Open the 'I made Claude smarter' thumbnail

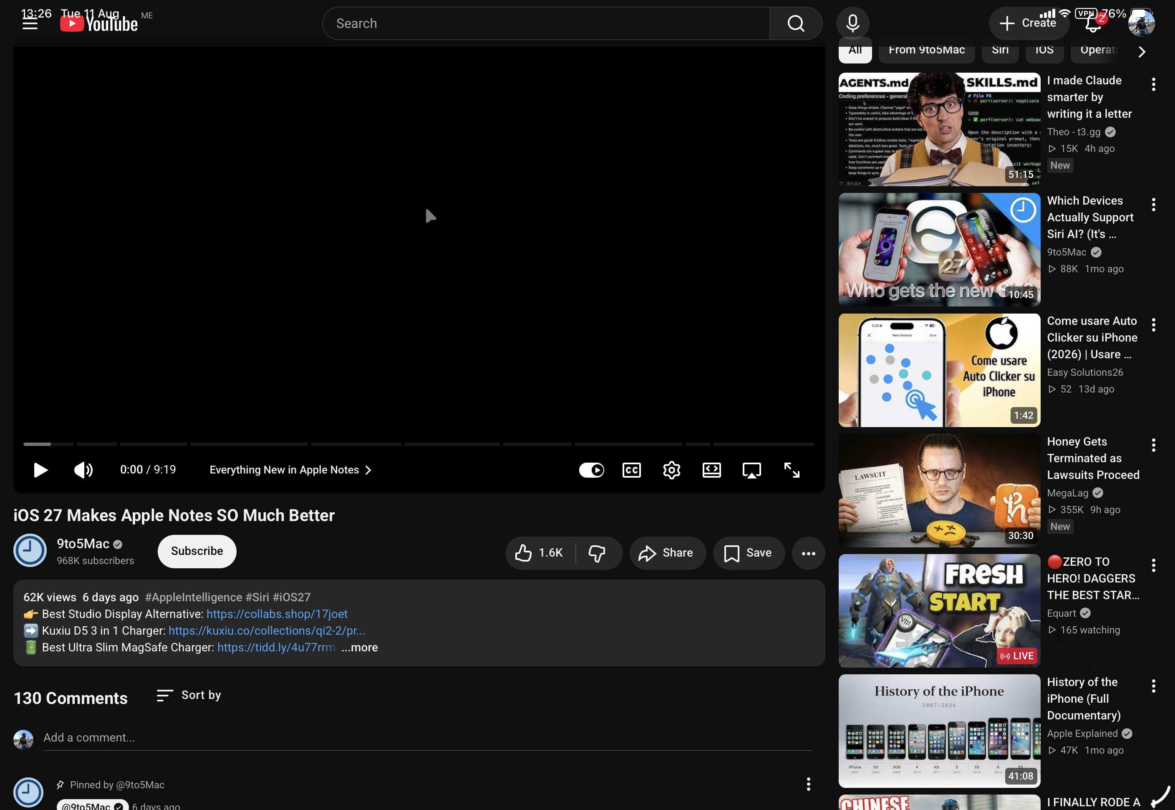[939, 129]
